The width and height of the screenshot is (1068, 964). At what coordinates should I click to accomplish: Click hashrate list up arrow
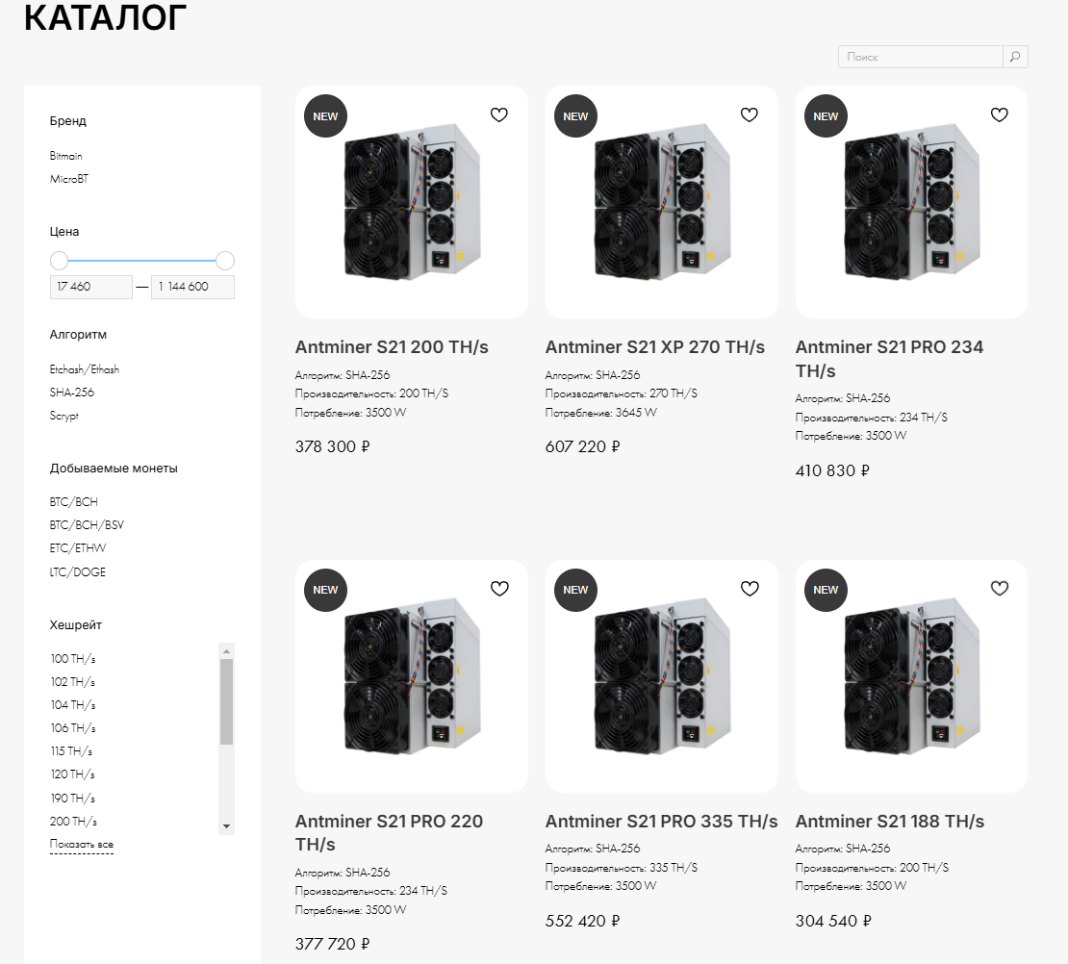coord(226,651)
